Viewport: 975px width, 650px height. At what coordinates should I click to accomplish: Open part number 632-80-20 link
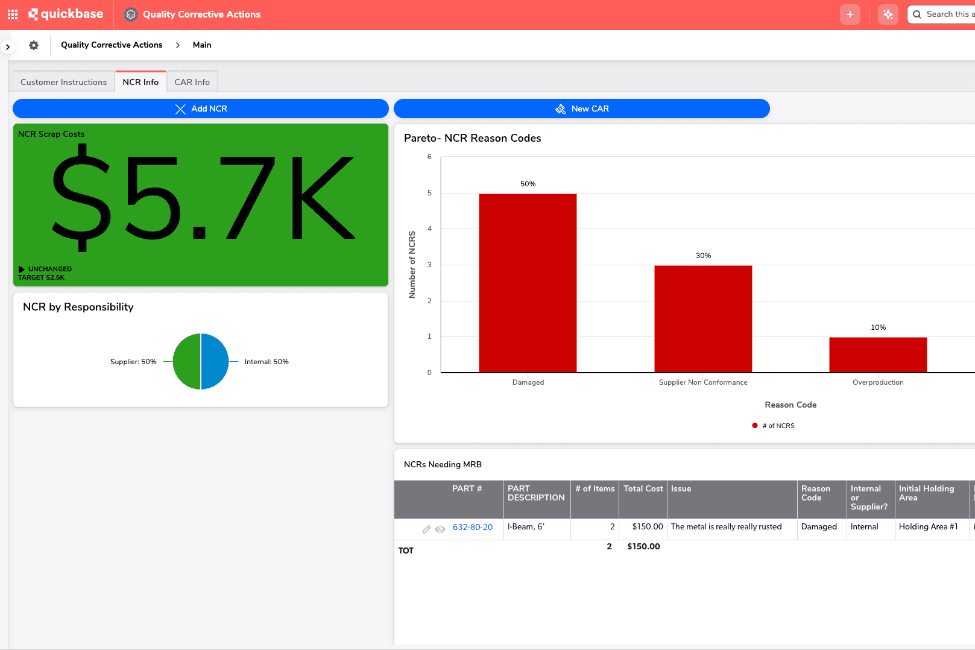click(x=472, y=527)
